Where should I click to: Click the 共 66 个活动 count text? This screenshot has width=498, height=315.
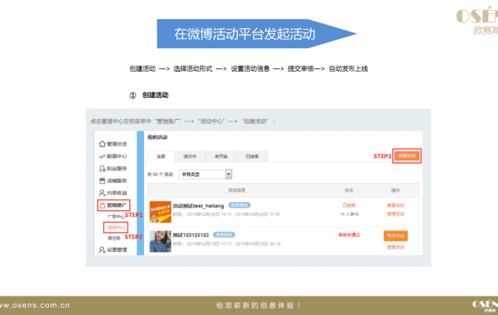coord(160,174)
